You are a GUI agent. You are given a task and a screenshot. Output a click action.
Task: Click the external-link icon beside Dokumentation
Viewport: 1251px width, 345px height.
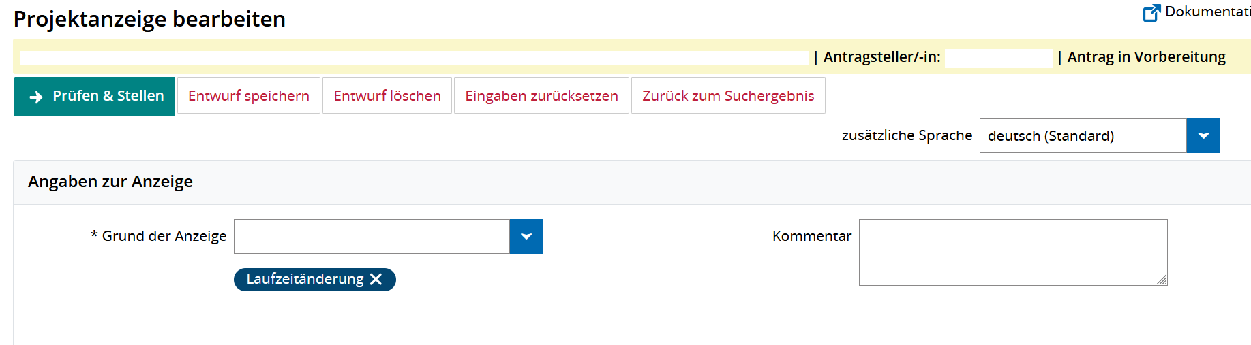pos(1151,13)
